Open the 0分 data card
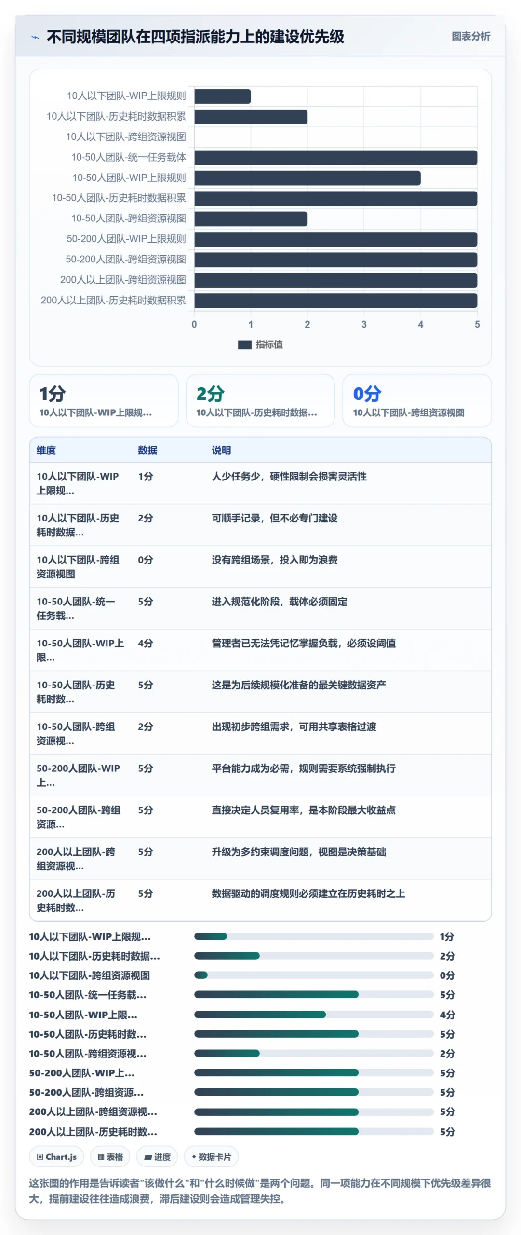 click(417, 401)
